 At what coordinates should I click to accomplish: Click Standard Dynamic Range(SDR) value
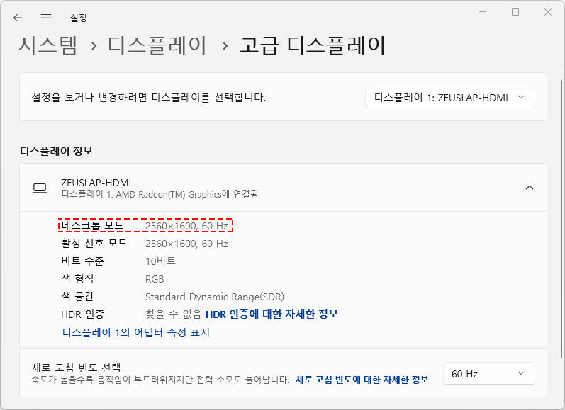coord(215,297)
